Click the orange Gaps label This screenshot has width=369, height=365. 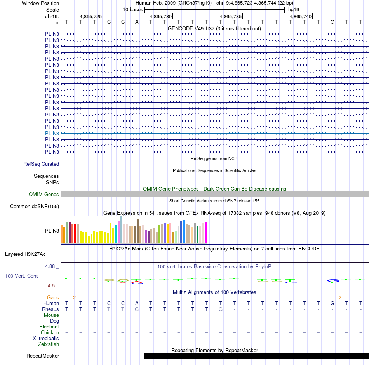[53, 298]
